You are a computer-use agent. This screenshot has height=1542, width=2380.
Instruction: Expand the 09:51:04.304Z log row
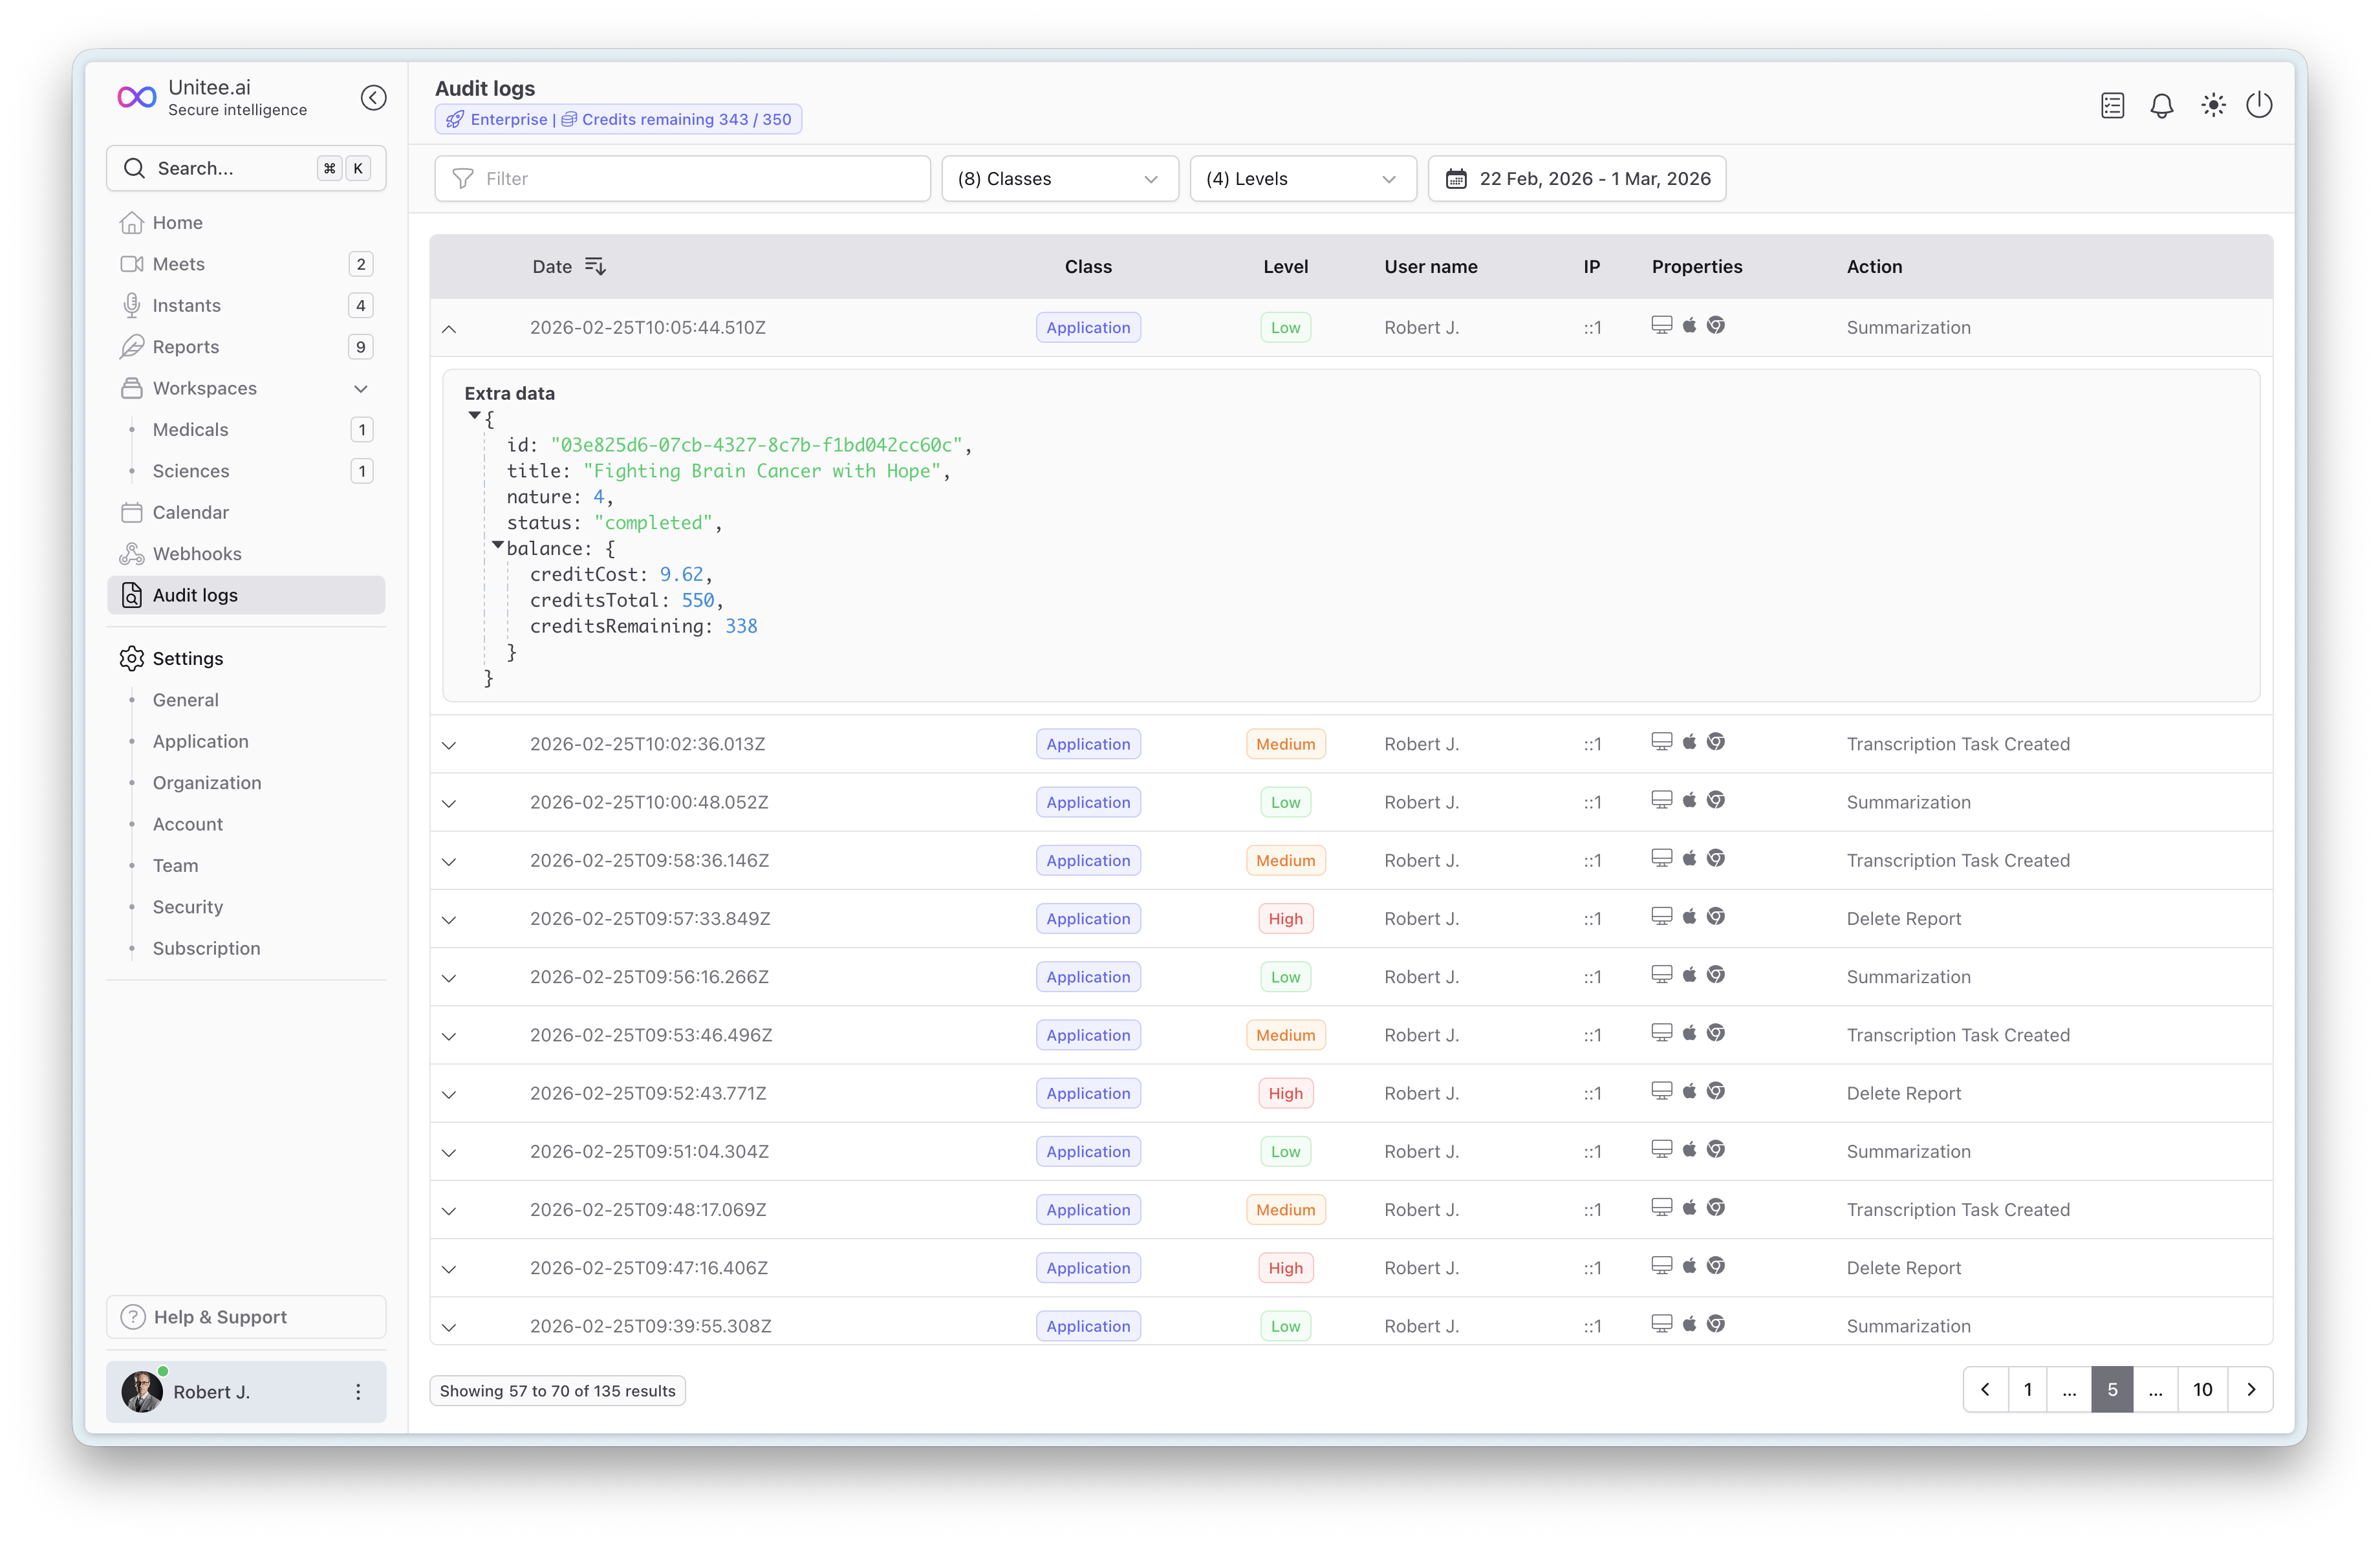click(449, 1152)
